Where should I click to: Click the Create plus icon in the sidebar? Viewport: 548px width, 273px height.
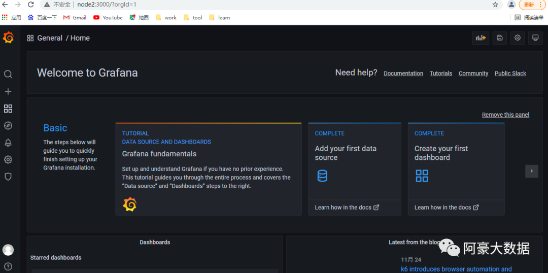[x=8, y=91]
